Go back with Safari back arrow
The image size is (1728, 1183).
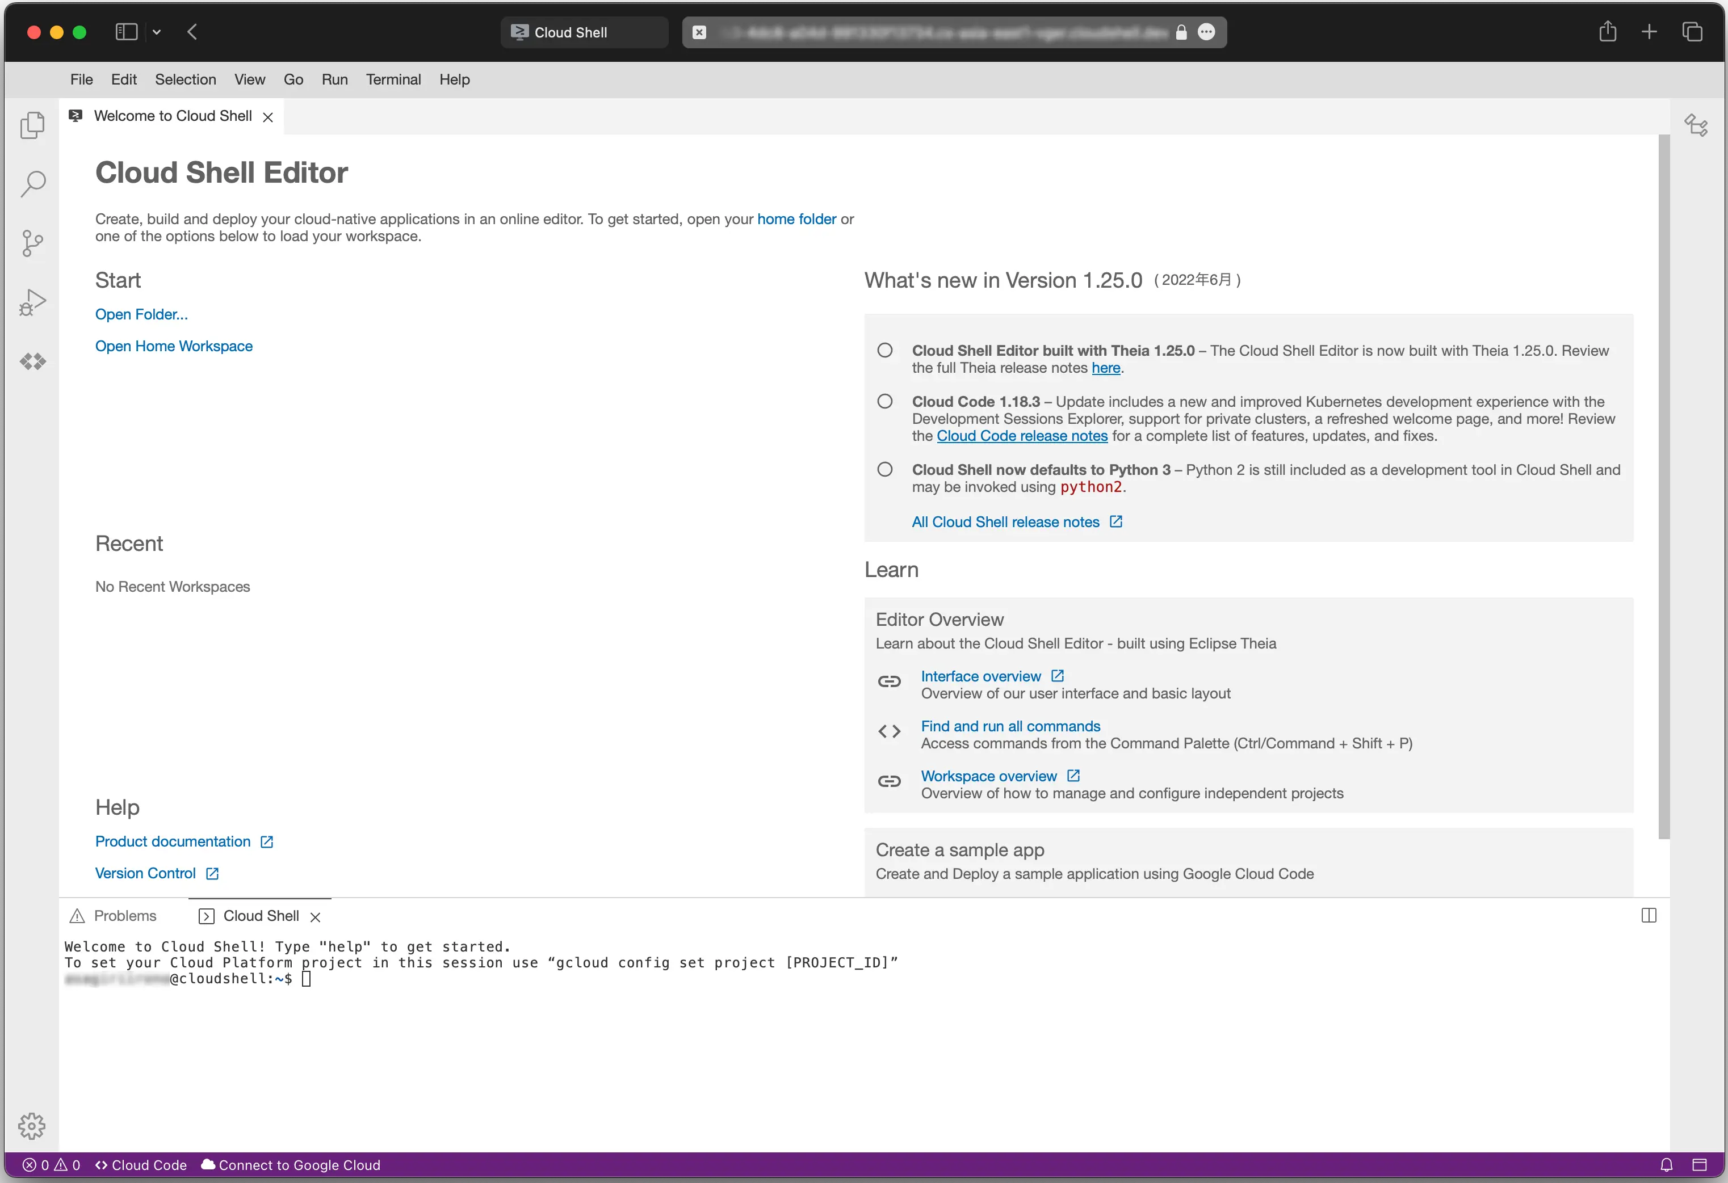tap(192, 31)
